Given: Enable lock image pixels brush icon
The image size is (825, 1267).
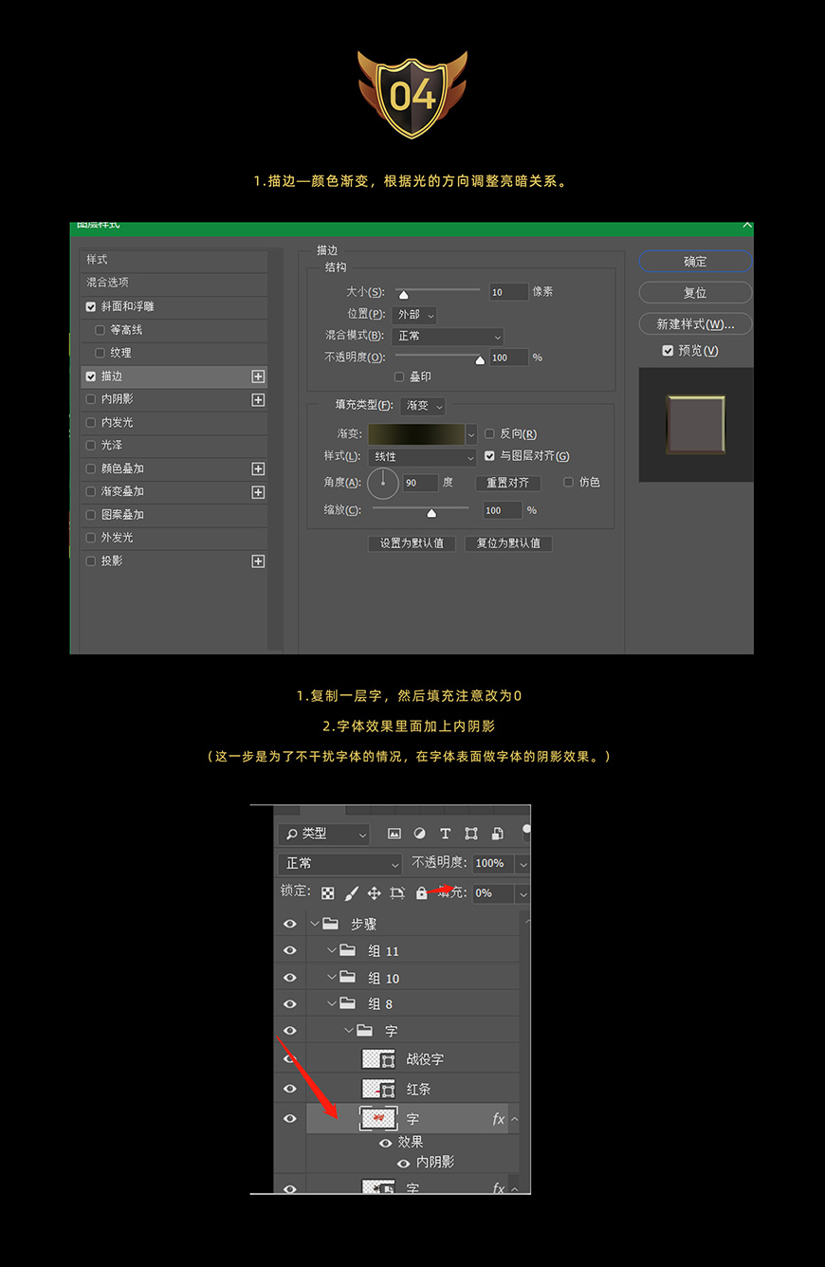Looking at the screenshot, I should [351, 892].
